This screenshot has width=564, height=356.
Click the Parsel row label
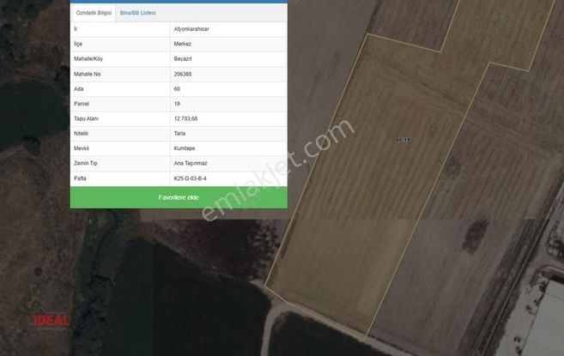tap(82, 104)
